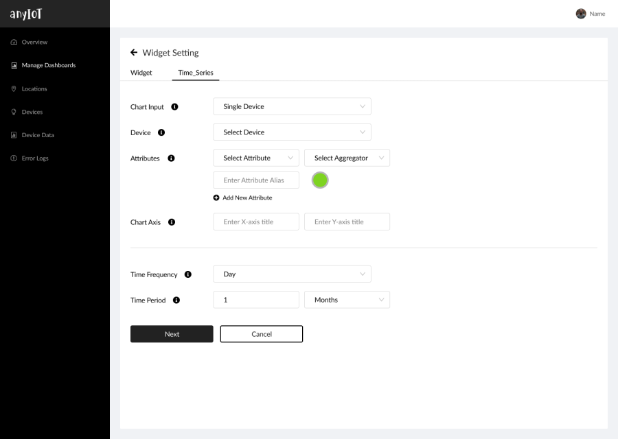
Task: Click the Error Logs alert icon
Action: (x=14, y=158)
